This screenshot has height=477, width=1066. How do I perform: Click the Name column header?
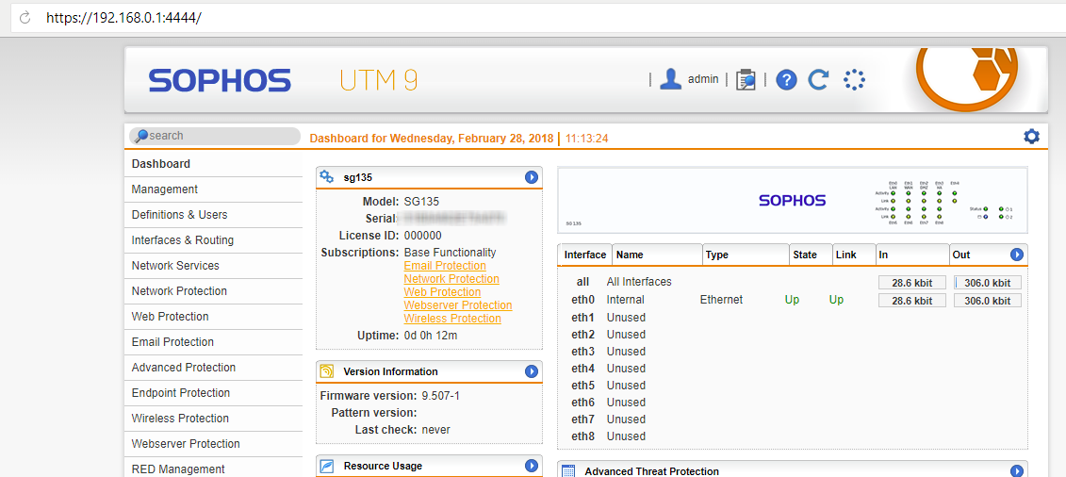point(657,255)
